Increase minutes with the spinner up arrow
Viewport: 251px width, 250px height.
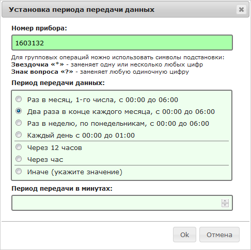225,201
